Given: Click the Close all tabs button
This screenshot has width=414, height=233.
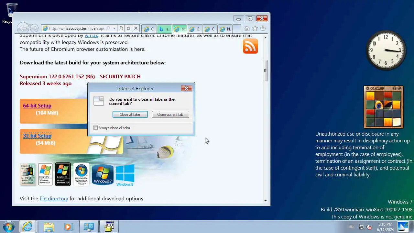Looking at the screenshot, I should [130, 115].
